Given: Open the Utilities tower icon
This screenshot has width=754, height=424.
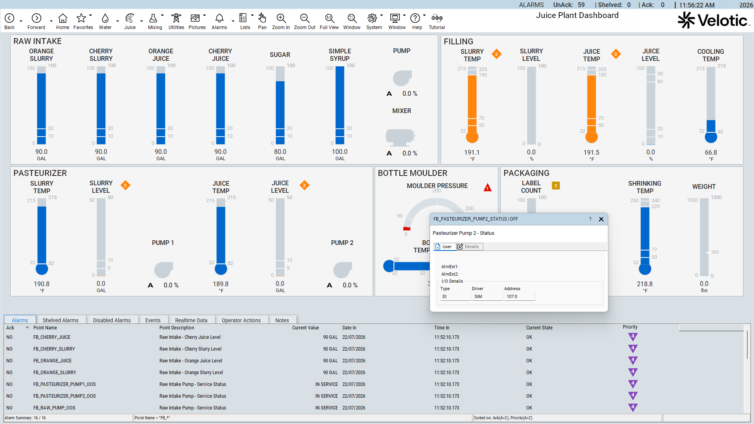Looking at the screenshot, I should (176, 18).
